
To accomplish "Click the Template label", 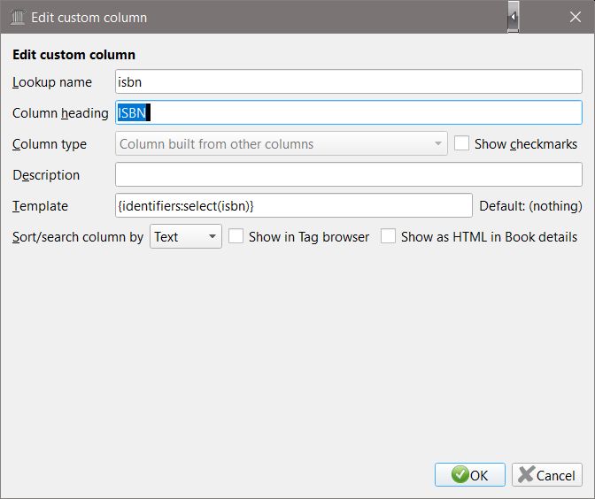I will point(40,206).
